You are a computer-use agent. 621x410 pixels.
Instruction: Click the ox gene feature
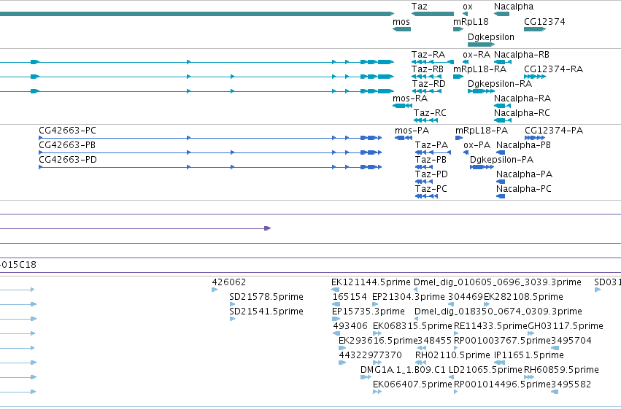(x=465, y=14)
